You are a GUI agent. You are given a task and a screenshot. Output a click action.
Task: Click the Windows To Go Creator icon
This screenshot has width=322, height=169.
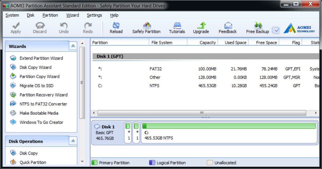point(13,122)
